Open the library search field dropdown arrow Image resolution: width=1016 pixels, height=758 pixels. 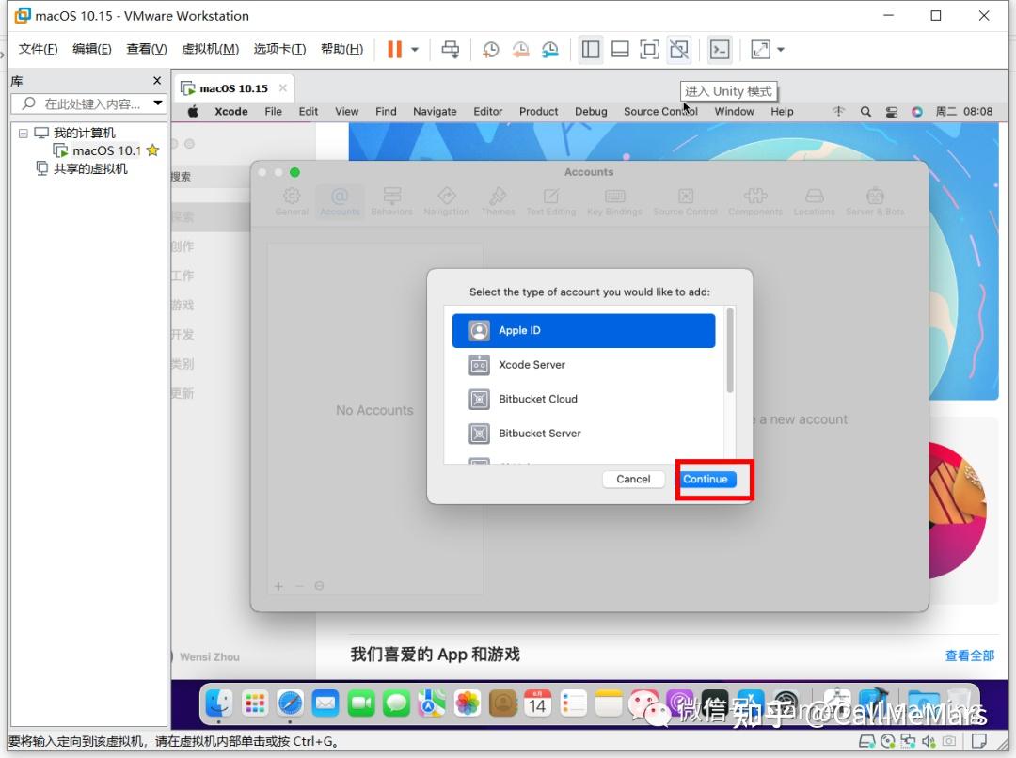coord(157,103)
